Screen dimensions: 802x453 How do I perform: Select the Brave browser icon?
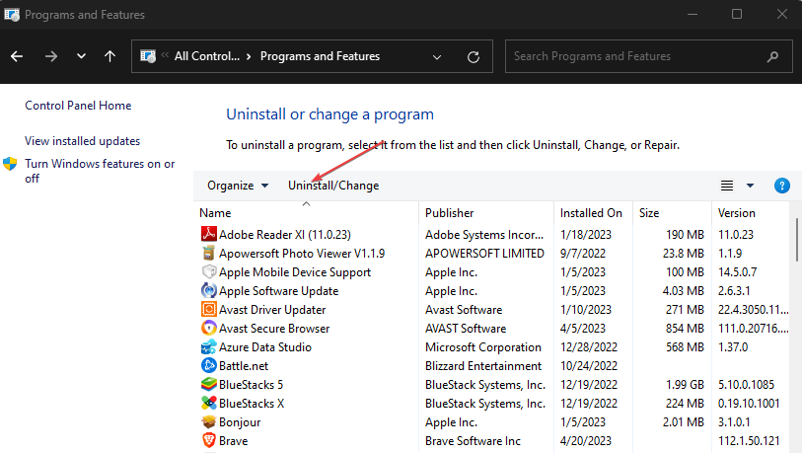point(208,441)
